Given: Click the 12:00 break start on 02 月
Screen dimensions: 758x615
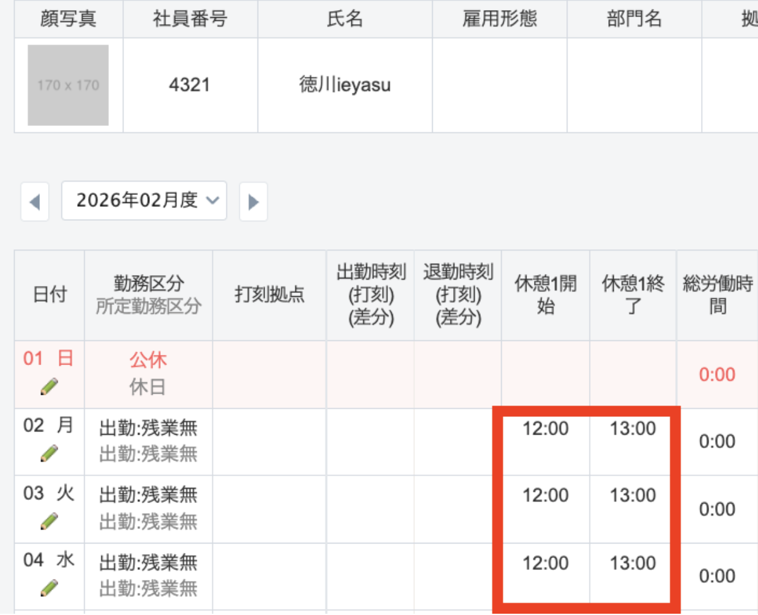Looking at the screenshot, I should (545, 429).
